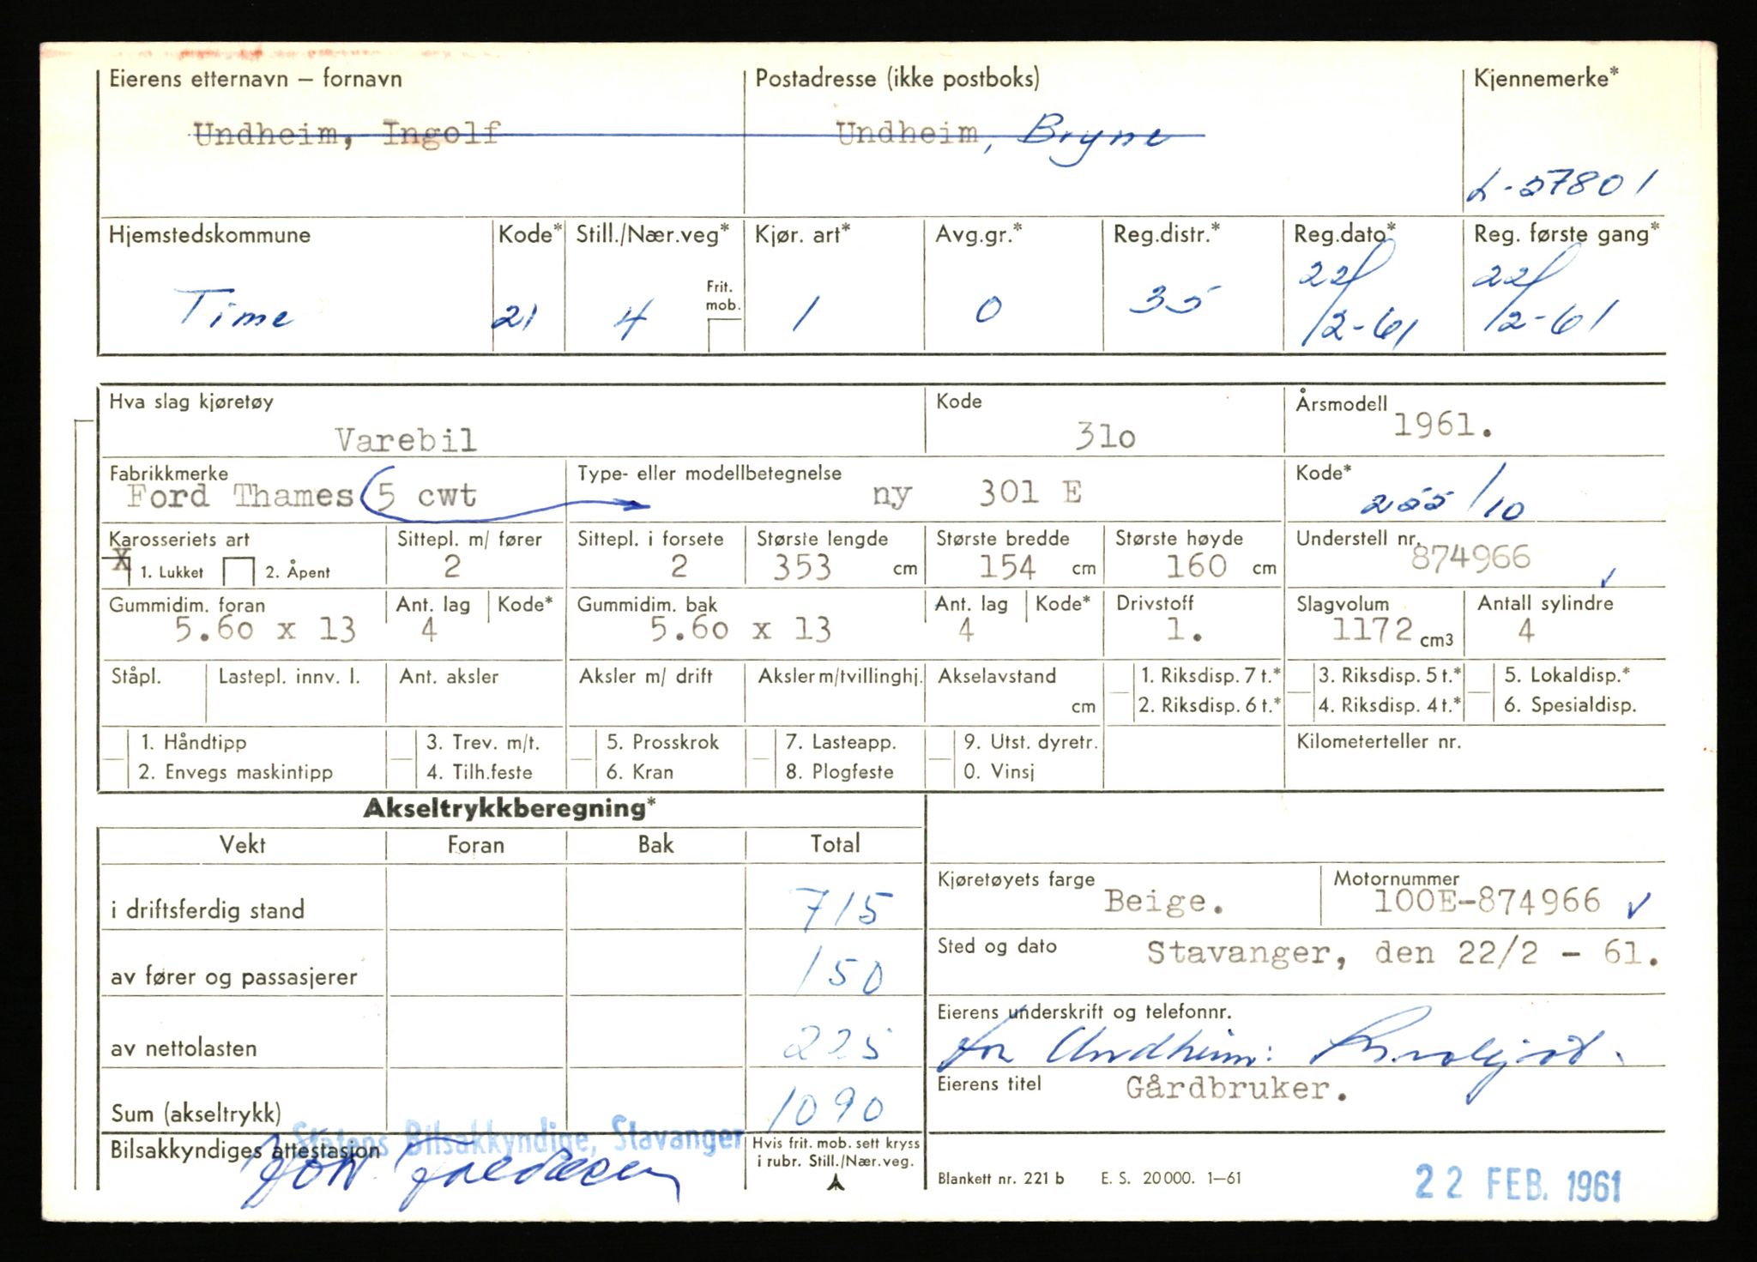
Task: Select the displacement value '1172'
Action: (1372, 630)
